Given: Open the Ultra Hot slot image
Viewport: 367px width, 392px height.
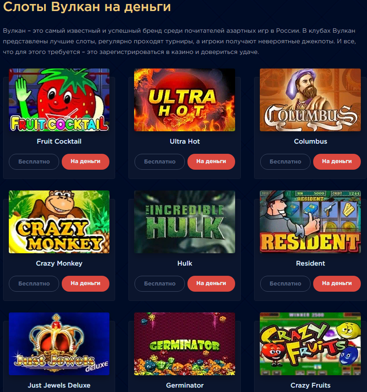Looking at the screenshot, I should 185,100.
